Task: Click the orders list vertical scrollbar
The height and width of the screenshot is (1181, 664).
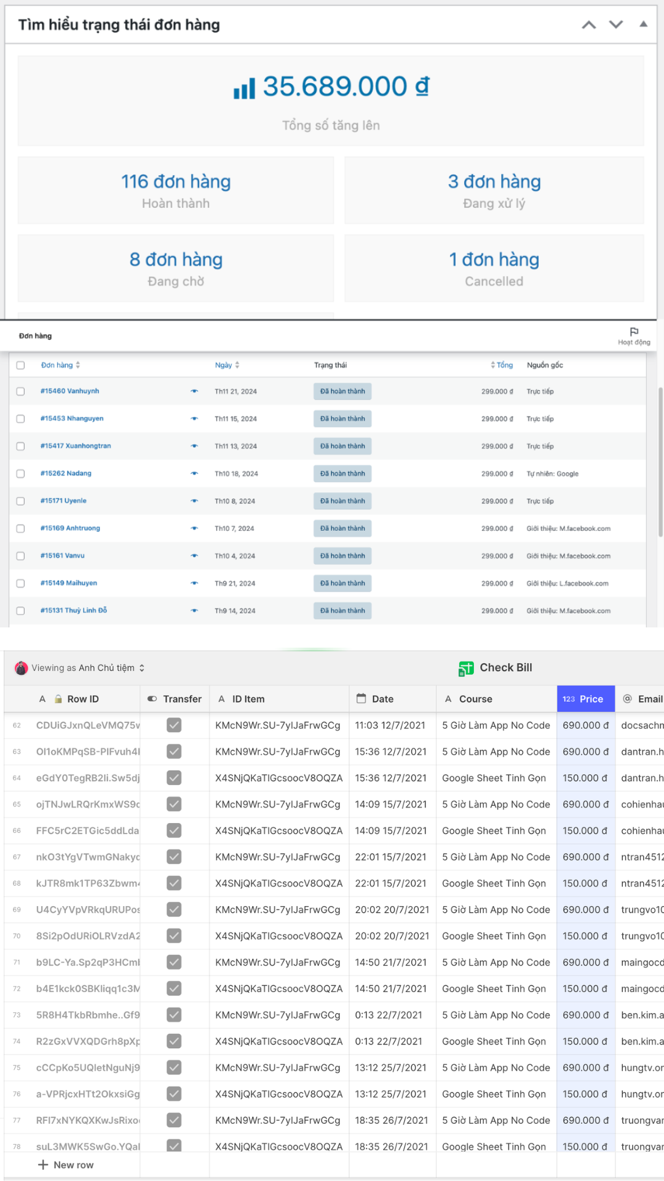Action: click(x=660, y=462)
